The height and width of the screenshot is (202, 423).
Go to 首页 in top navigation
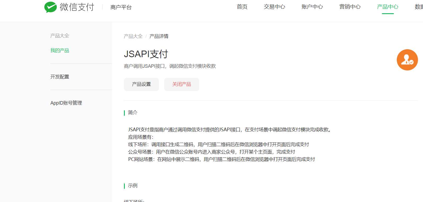(x=242, y=7)
